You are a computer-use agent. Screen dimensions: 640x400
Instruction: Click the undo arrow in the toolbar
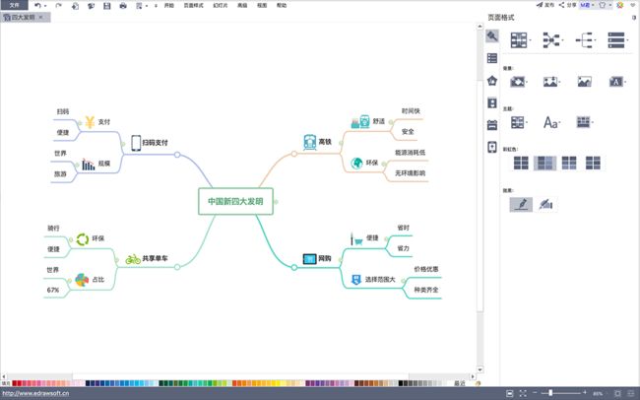click(37, 6)
